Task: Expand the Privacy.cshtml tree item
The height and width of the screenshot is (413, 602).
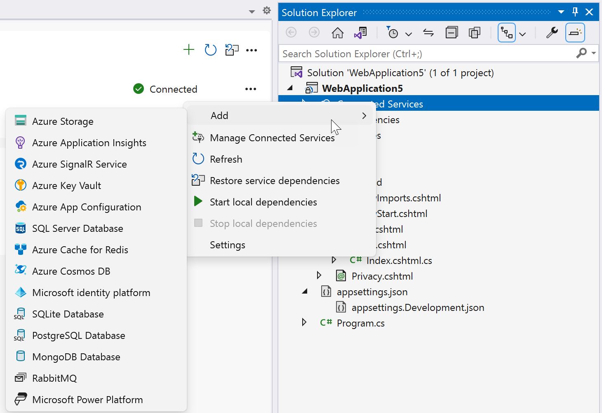Action: [x=319, y=275]
